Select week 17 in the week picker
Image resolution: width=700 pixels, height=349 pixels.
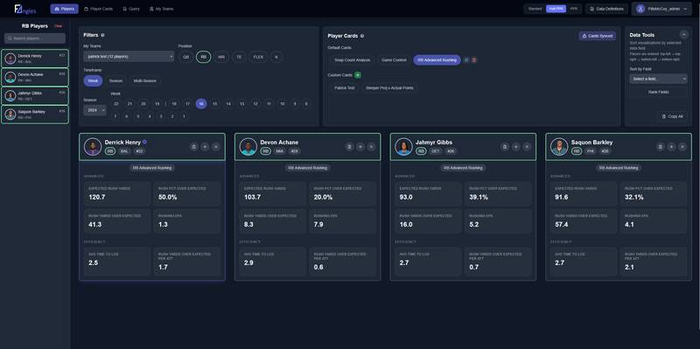pos(188,103)
